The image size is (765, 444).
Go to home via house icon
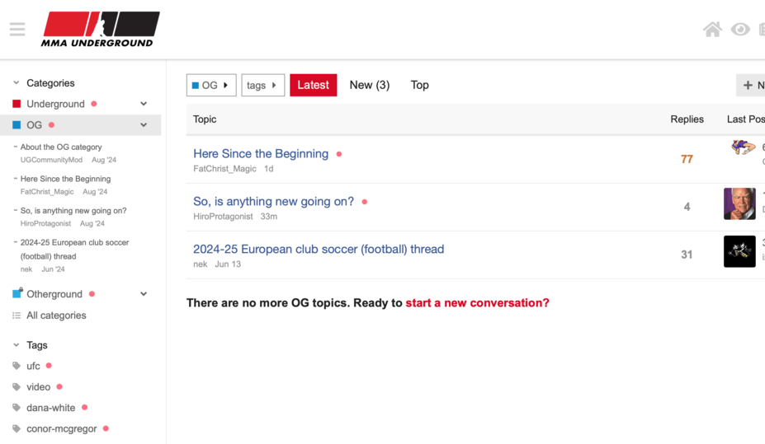click(x=712, y=29)
